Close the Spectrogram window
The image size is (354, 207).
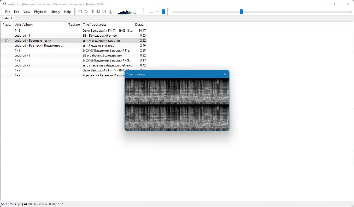click(225, 74)
